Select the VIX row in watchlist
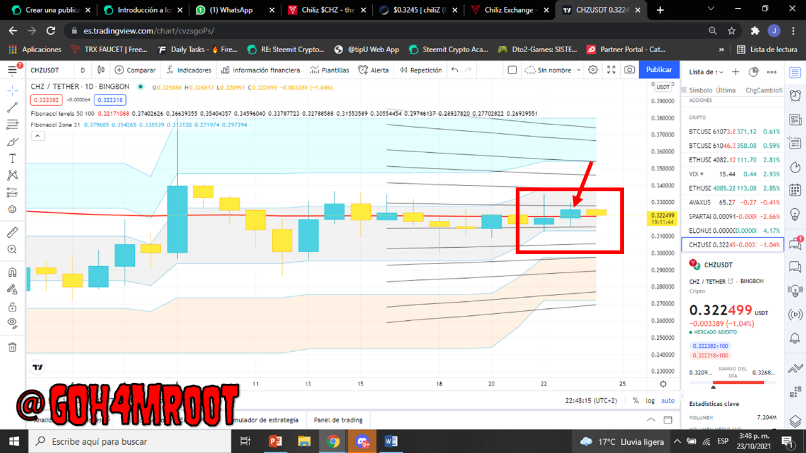 (734, 174)
